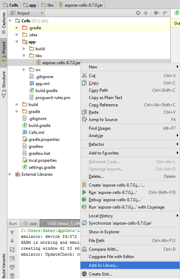Click the hide Project panel icon
The image size is (180, 279).
166,13
